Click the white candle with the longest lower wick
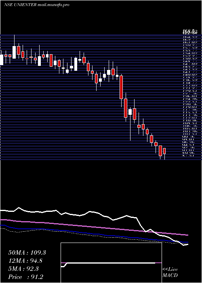 point(130,112)
